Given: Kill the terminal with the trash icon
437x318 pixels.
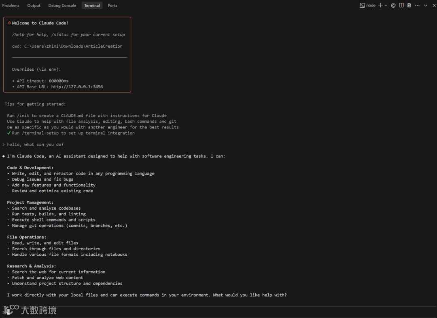Looking at the screenshot, I should pos(409,5).
